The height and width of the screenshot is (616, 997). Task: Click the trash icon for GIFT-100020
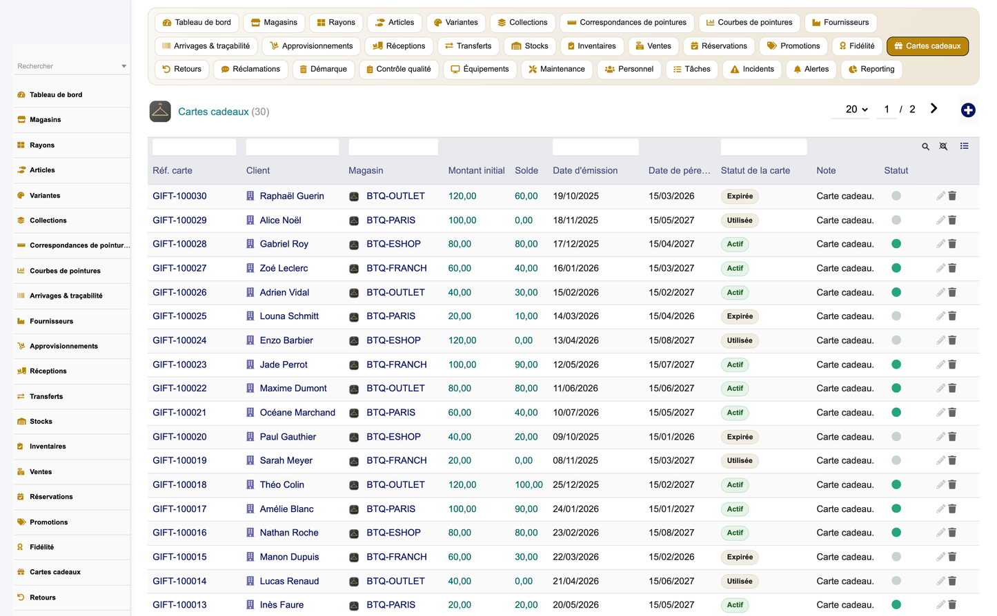[952, 436]
